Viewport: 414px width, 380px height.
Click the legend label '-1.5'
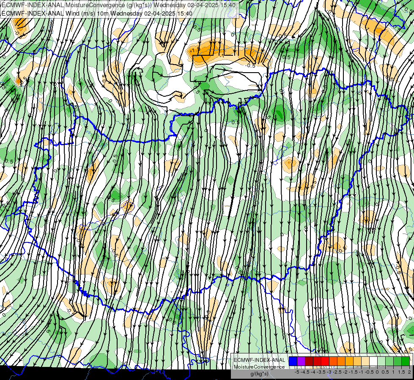click(x=353, y=372)
